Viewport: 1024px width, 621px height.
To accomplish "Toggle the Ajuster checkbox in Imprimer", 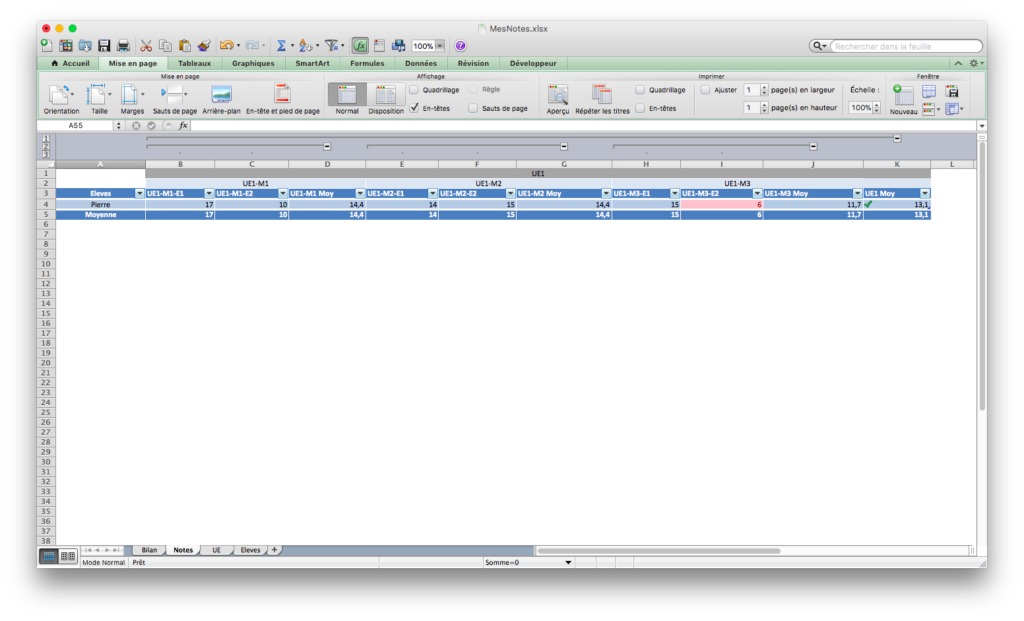I will (705, 90).
